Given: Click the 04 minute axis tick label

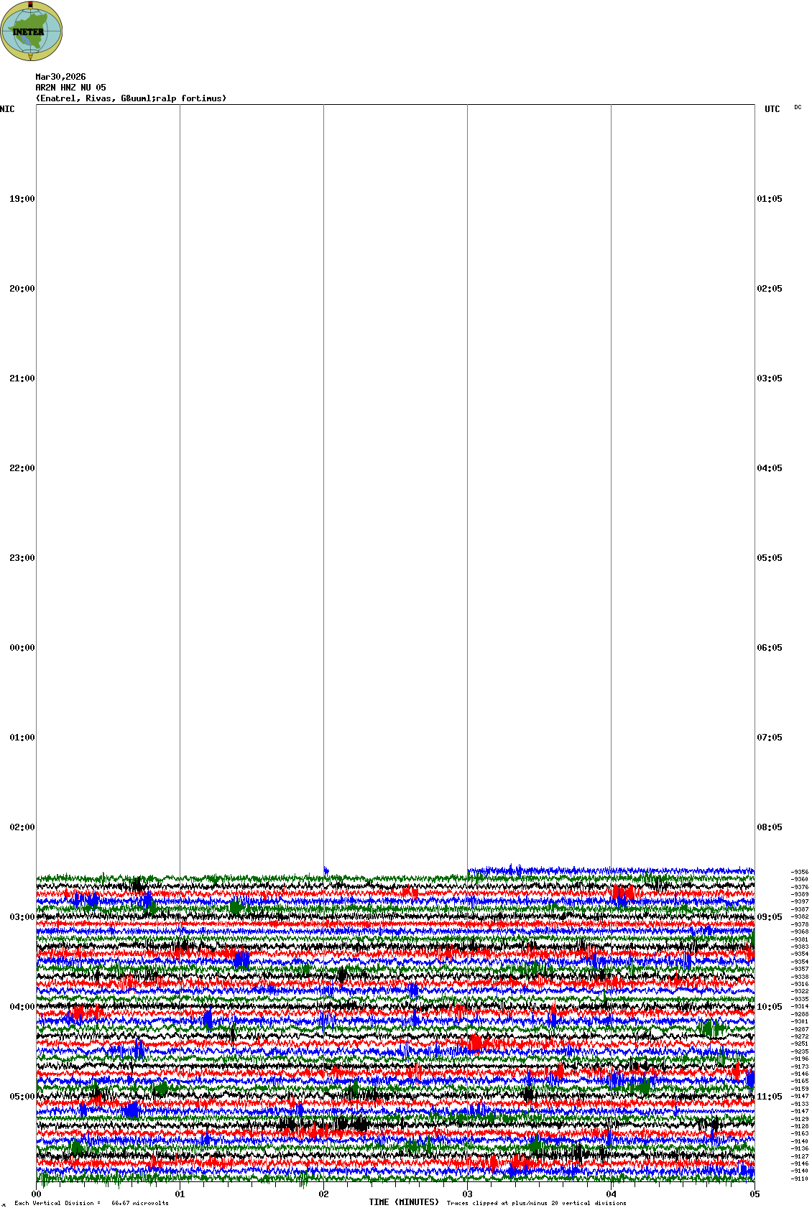Looking at the screenshot, I should 611,1194.
